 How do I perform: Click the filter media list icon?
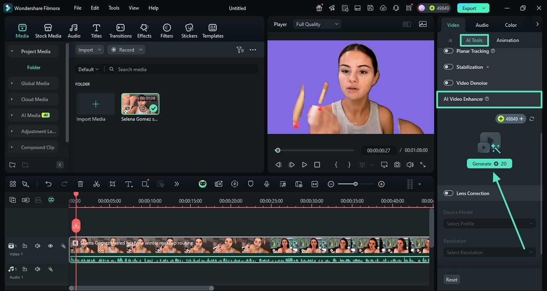coord(240,50)
